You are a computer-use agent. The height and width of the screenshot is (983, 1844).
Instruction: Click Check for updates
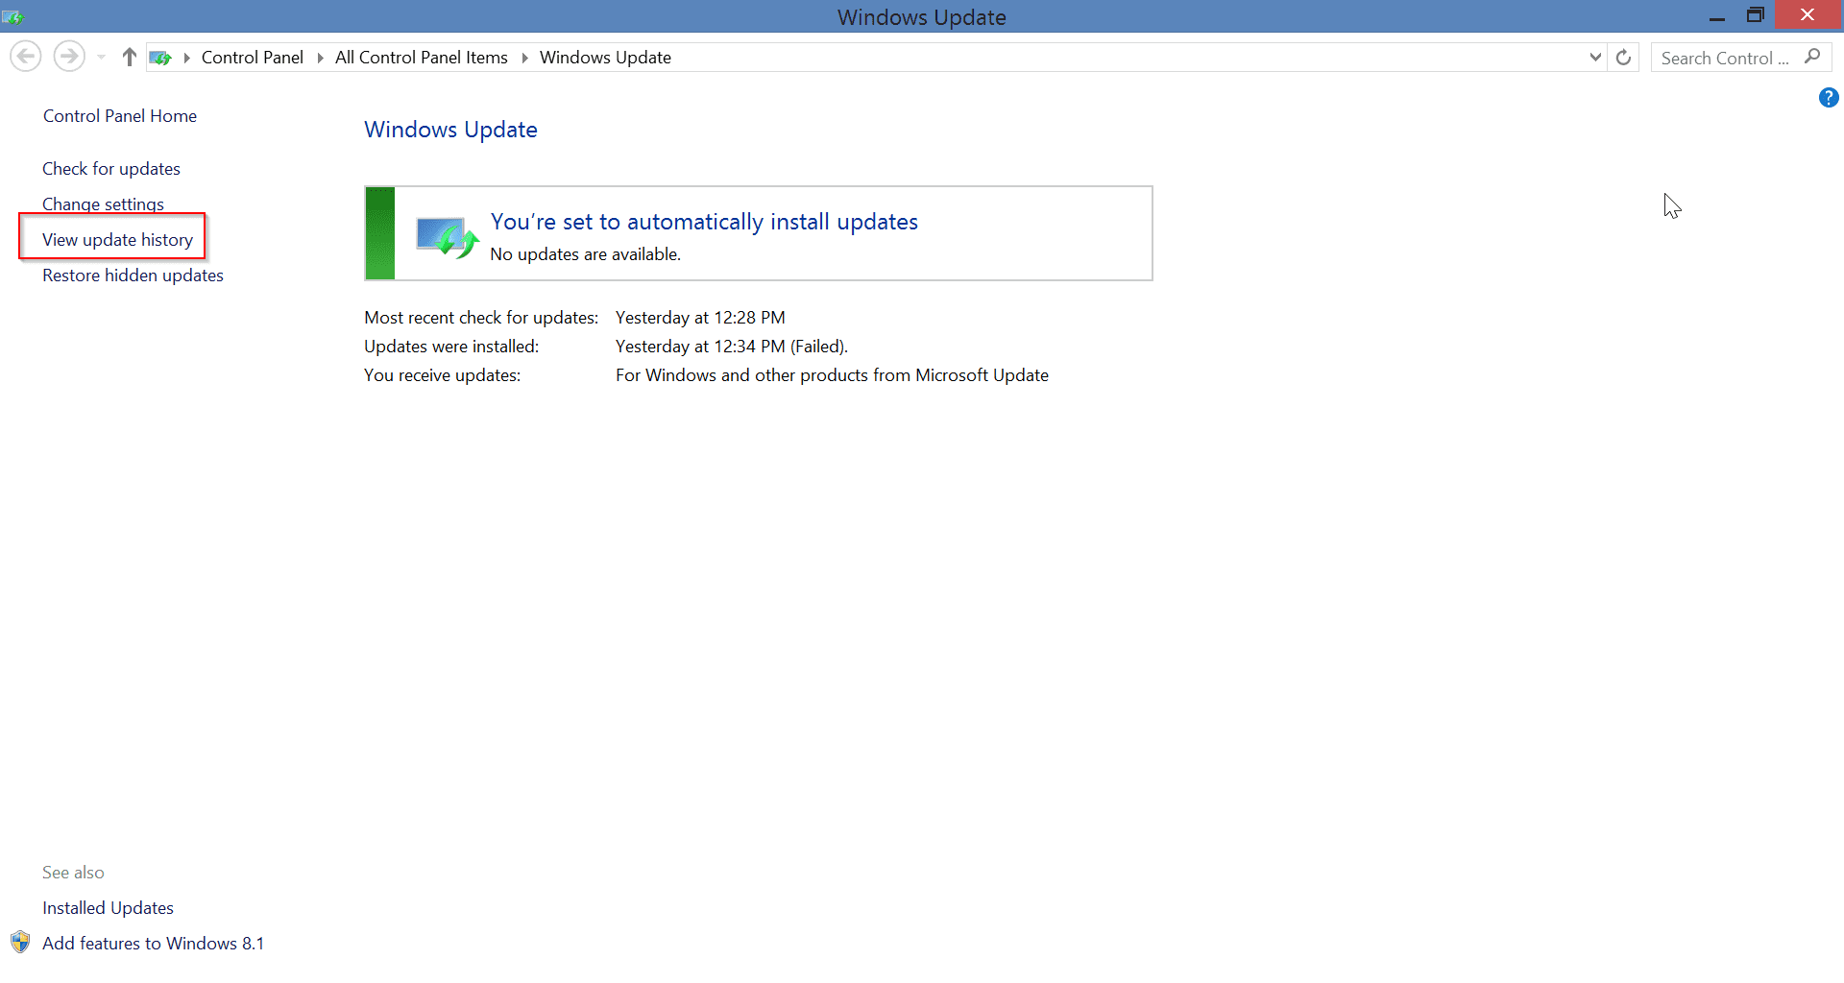111,169
